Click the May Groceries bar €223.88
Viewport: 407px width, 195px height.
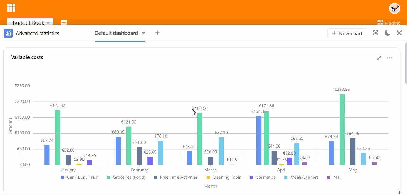point(342,129)
